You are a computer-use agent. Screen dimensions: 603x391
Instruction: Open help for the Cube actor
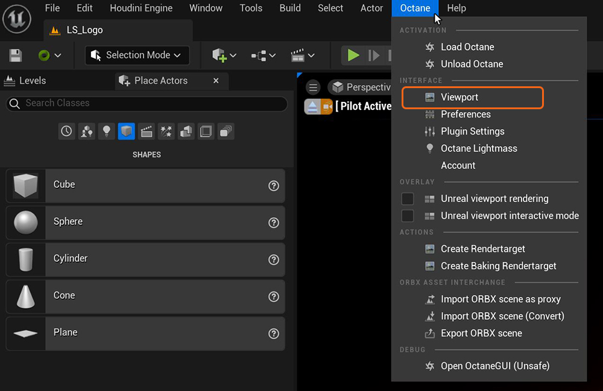point(273,186)
